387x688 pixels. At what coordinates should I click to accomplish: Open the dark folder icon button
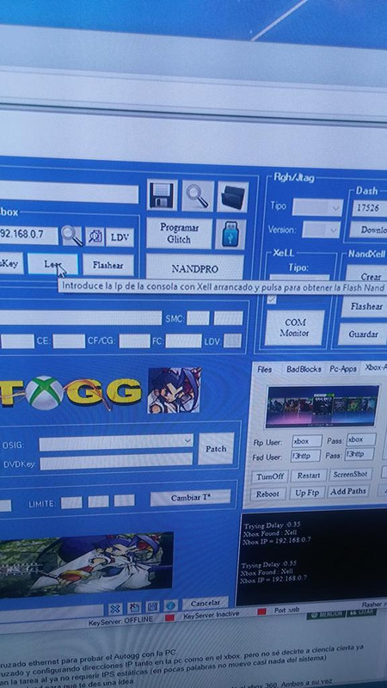tap(233, 197)
